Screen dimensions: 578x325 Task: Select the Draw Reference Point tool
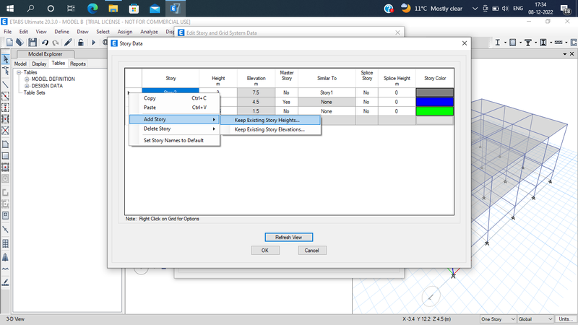[6, 229]
